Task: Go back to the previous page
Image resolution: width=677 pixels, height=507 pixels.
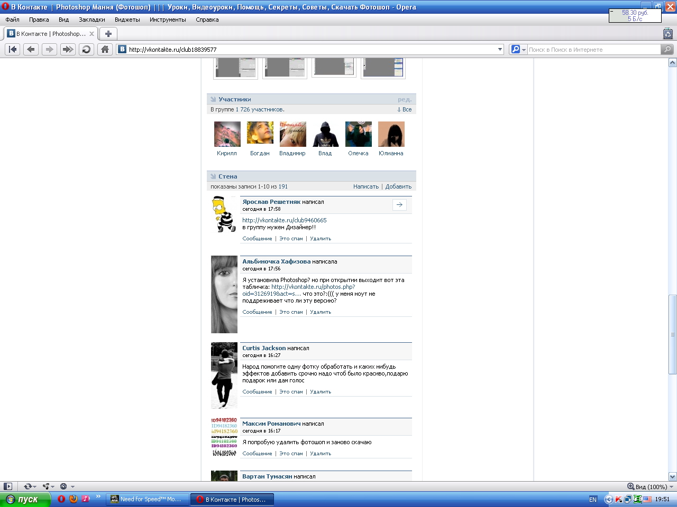Action: [31, 49]
